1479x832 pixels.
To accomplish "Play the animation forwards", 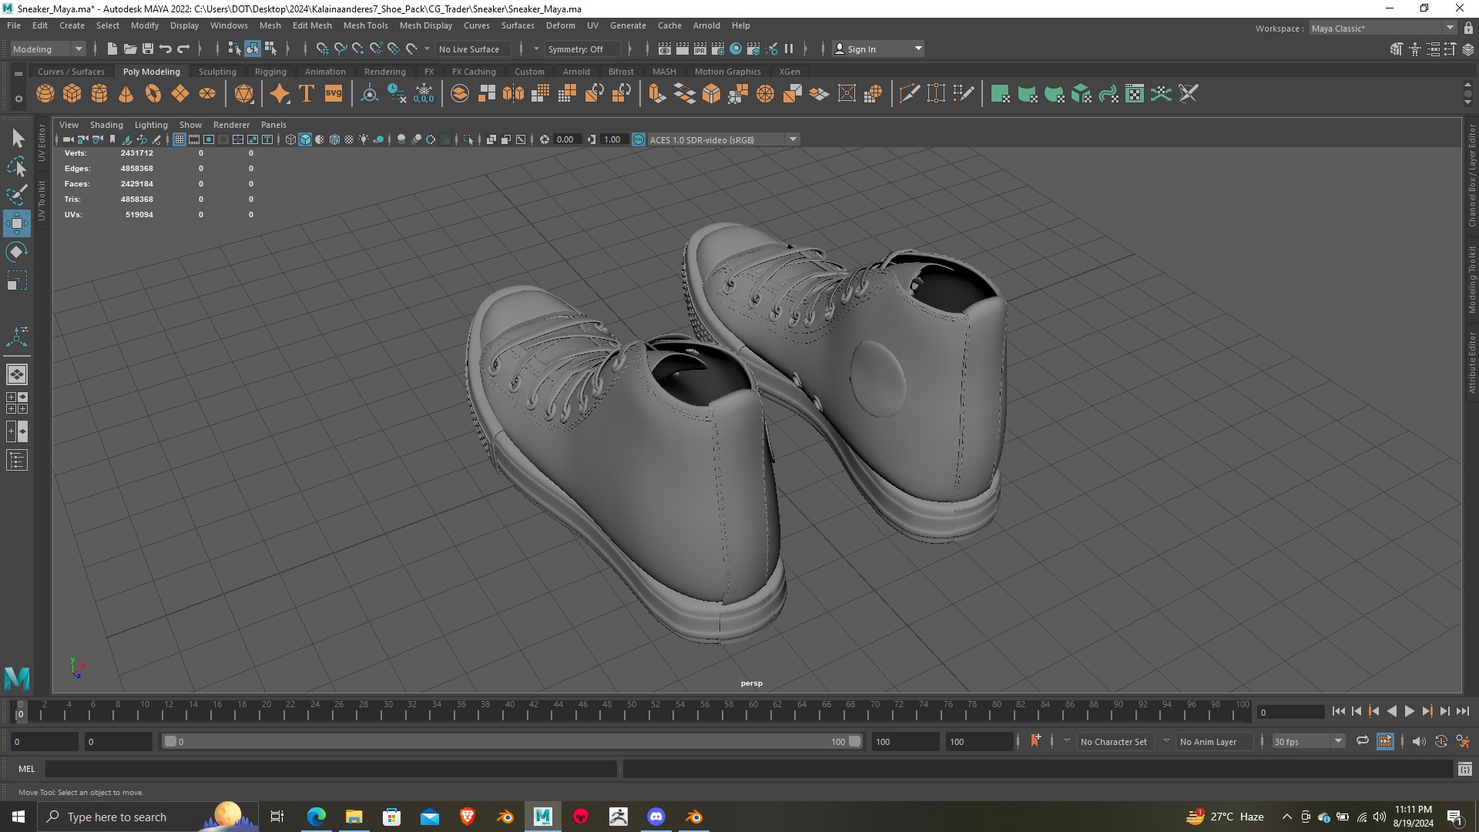I will [x=1410, y=712].
